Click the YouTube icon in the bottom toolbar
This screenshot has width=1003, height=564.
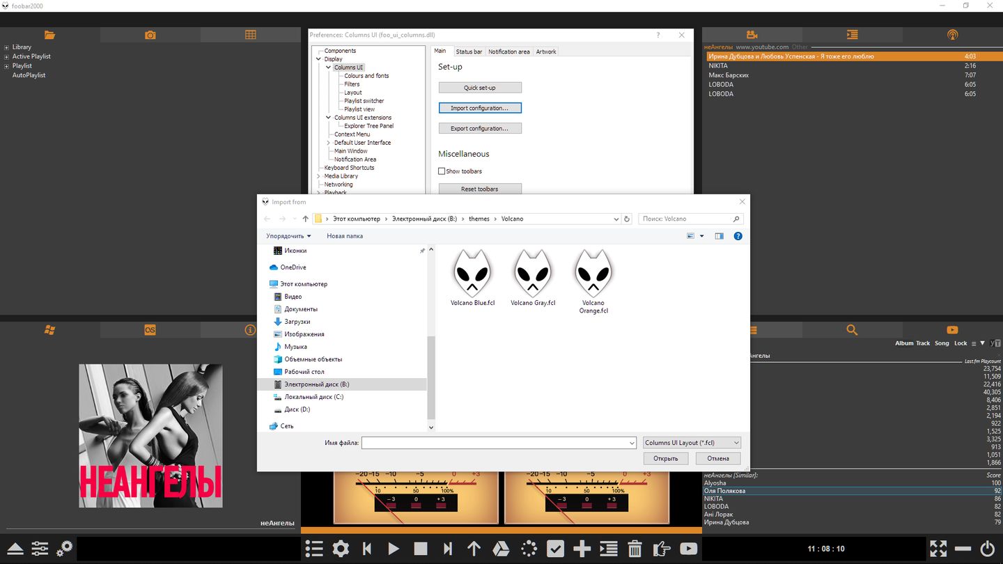[x=688, y=549]
